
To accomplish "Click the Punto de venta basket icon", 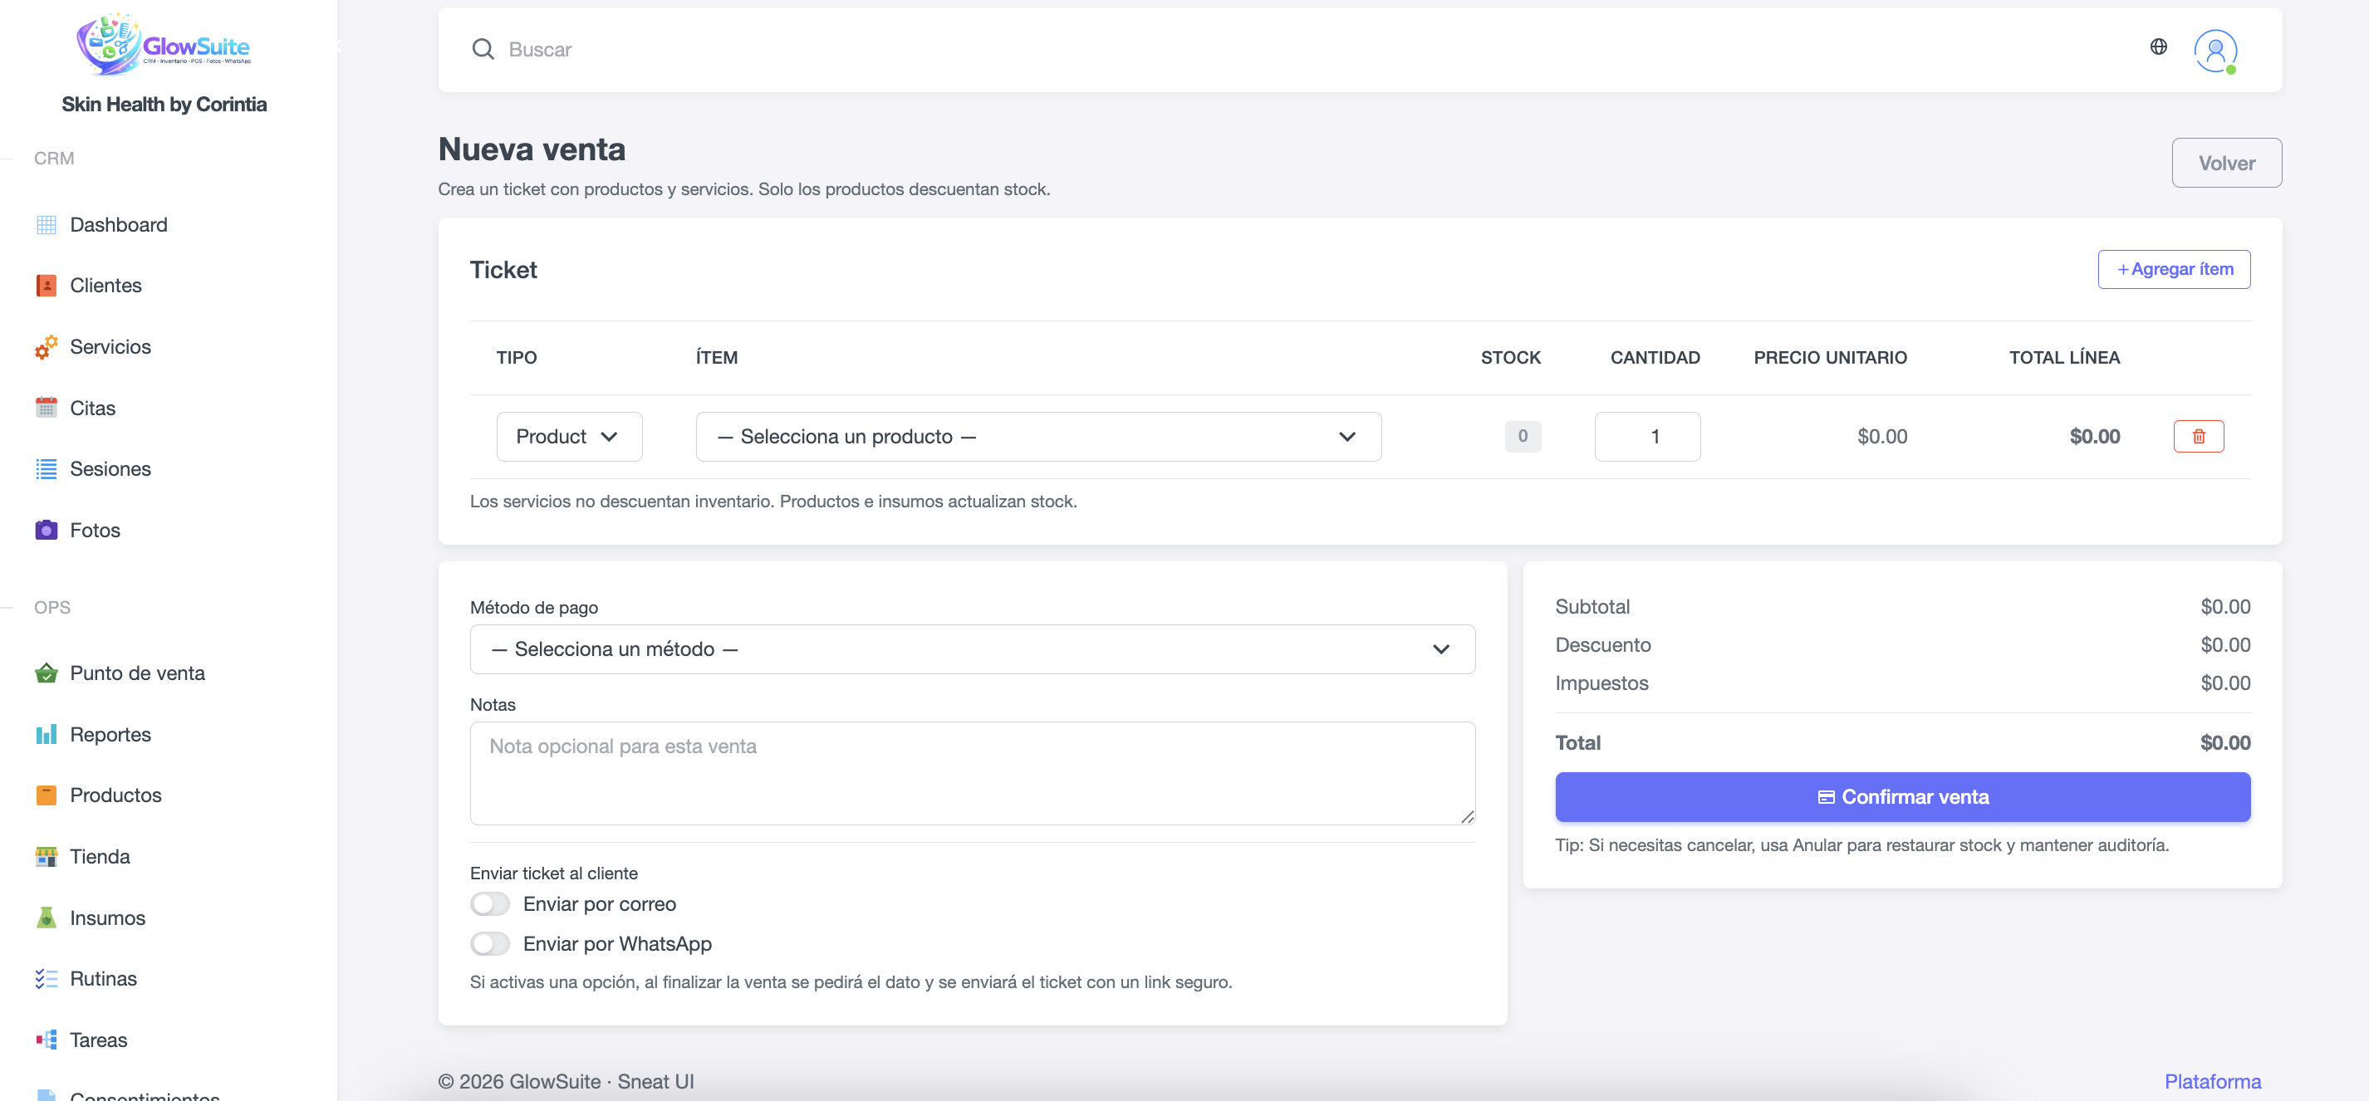I will tap(46, 673).
